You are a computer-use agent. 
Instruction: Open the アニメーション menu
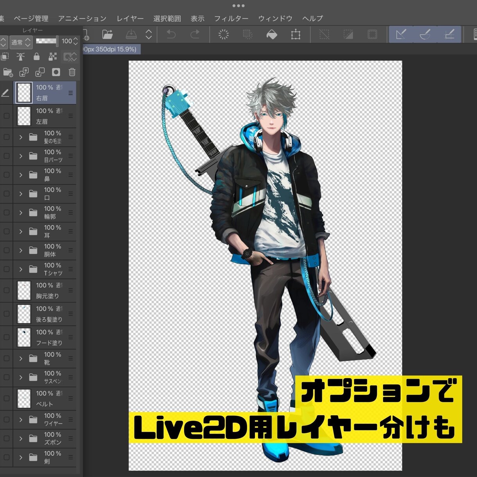point(82,18)
